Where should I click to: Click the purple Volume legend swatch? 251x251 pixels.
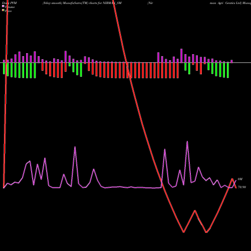(x=3, y=6)
